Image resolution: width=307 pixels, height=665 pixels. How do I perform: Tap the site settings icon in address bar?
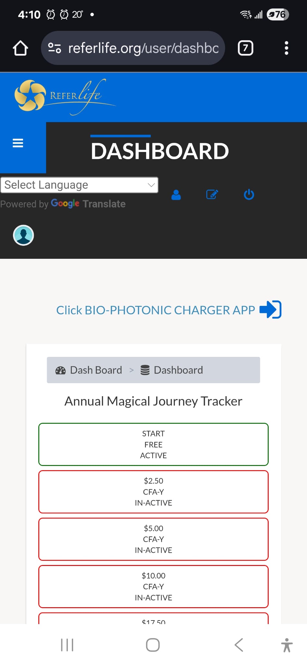pos(55,48)
